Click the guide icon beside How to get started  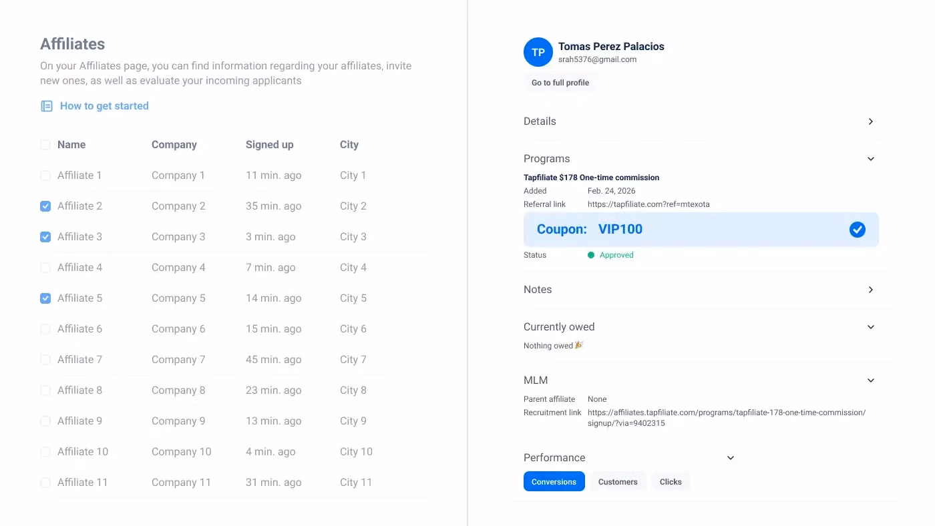[x=47, y=106]
